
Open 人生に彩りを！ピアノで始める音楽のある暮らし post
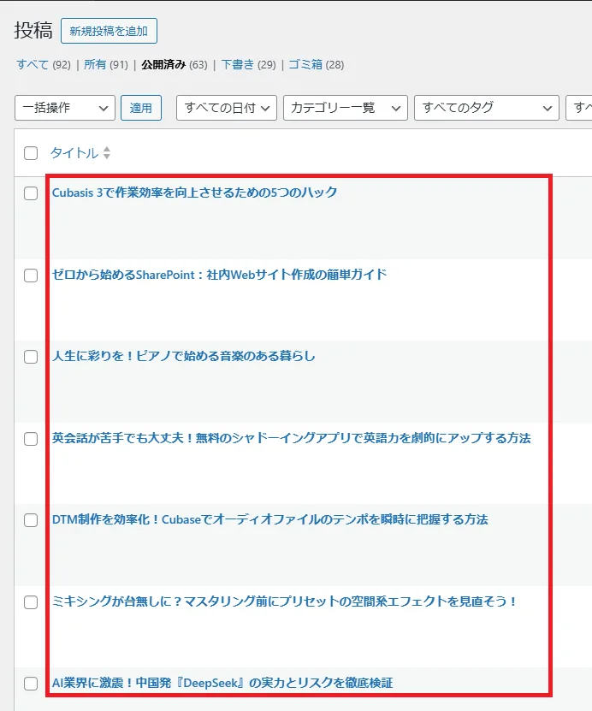[x=184, y=357]
